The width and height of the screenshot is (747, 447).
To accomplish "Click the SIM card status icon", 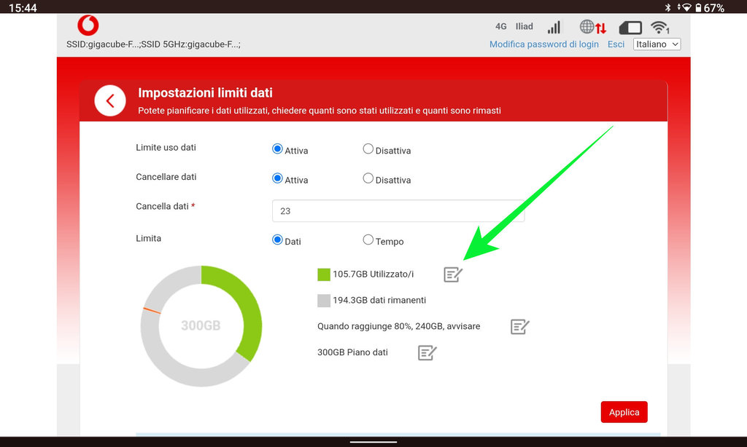I will pyautogui.click(x=630, y=28).
